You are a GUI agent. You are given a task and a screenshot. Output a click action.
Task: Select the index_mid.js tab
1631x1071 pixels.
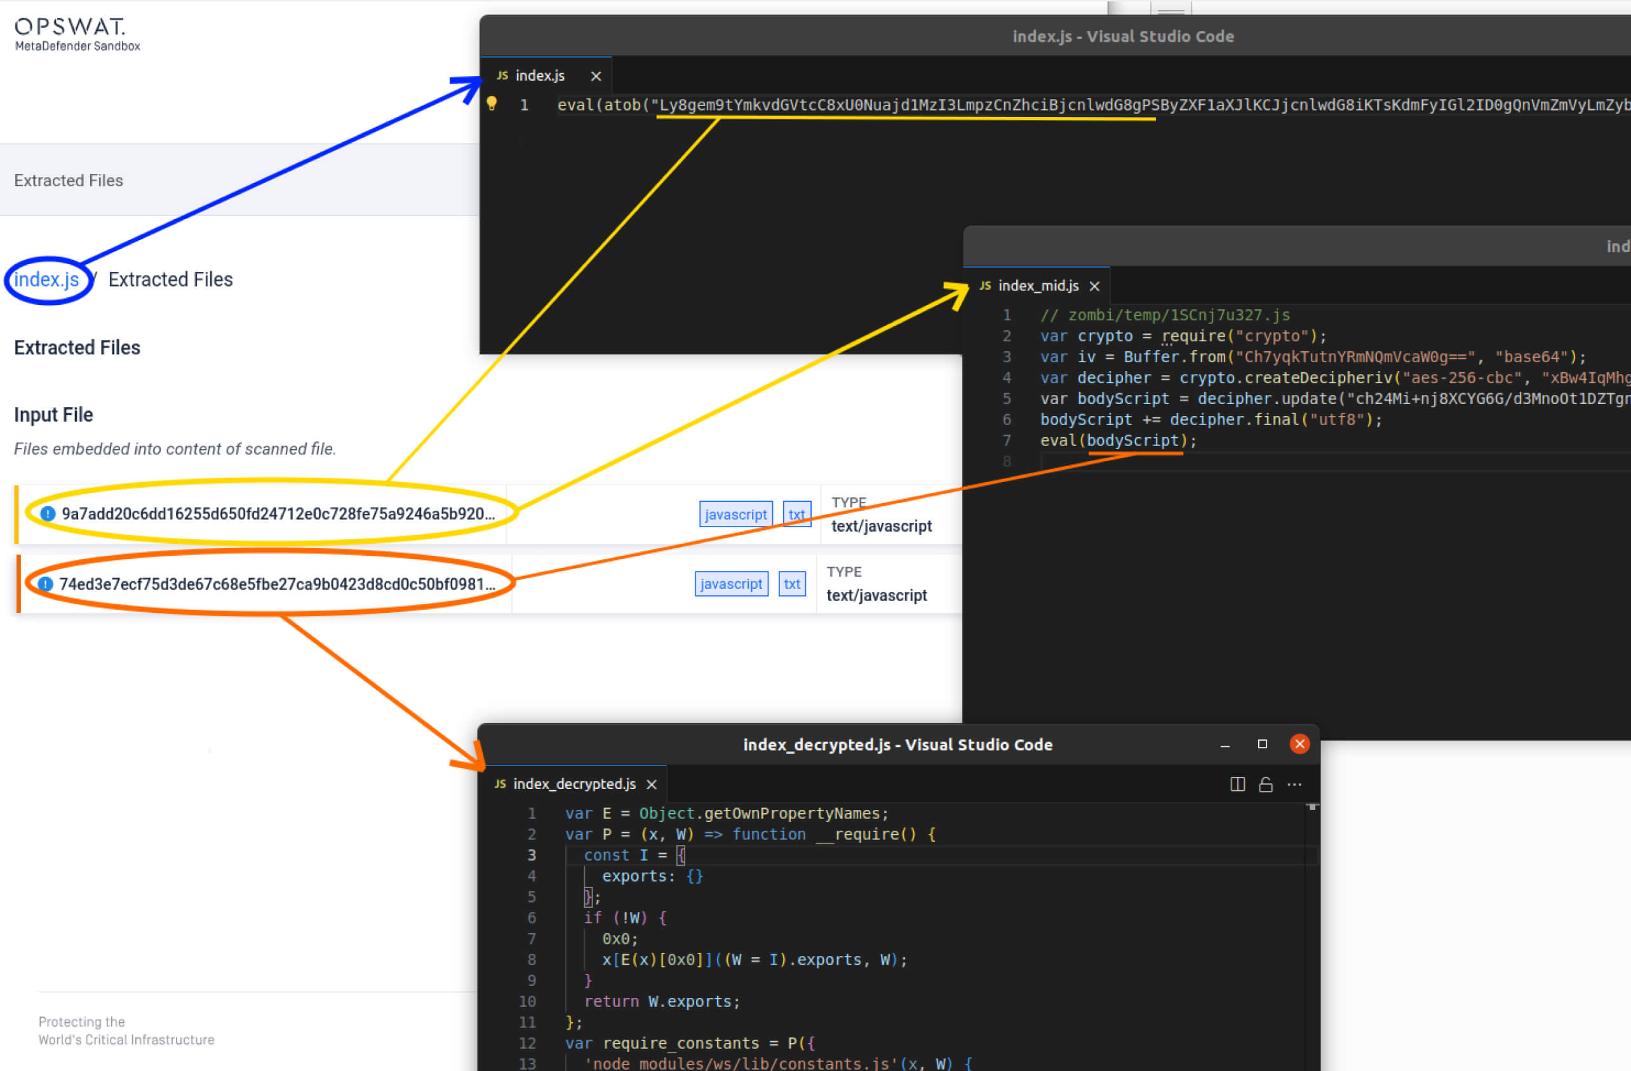[1038, 286]
